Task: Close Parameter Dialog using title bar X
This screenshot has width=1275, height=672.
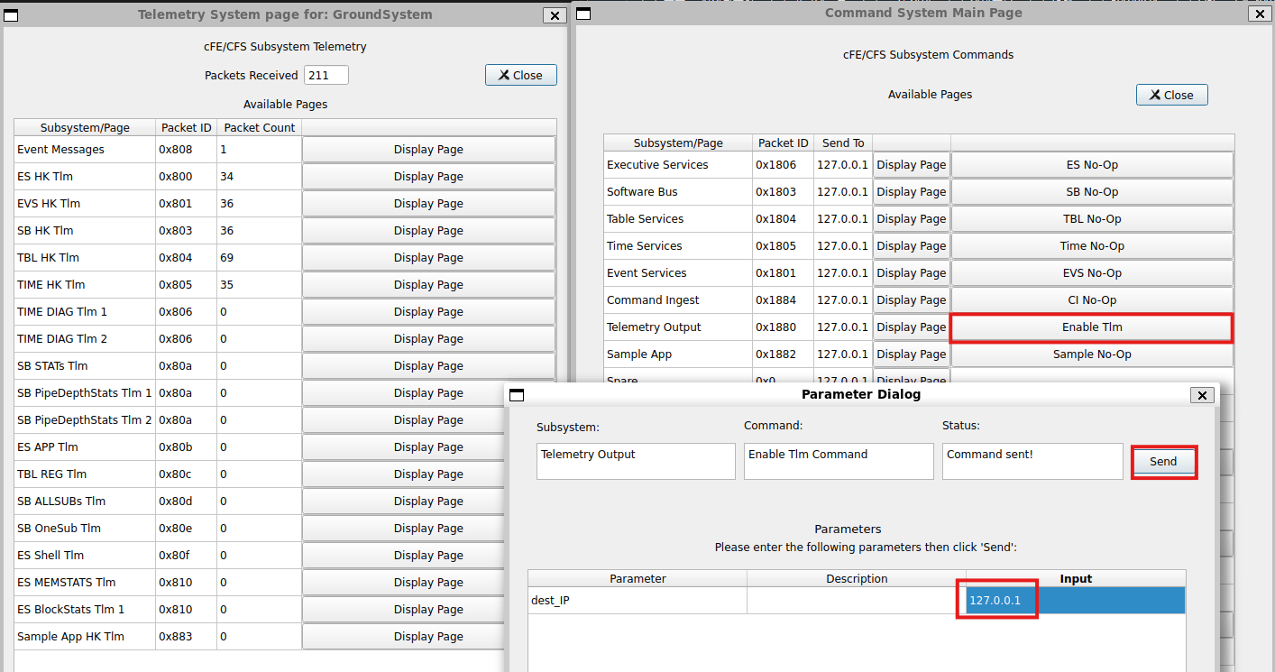Action: click(x=1201, y=395)
